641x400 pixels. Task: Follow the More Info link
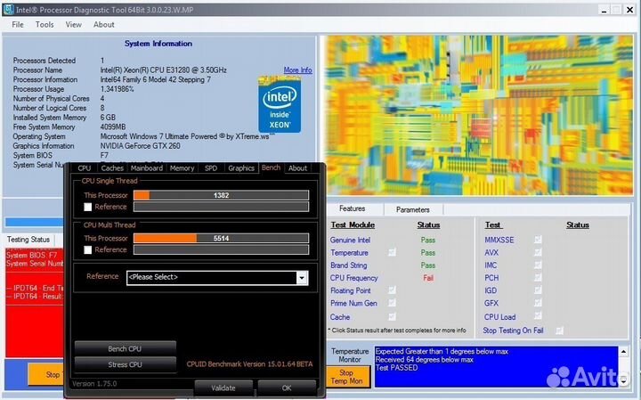pyautogui.click(x=297, y=70)
